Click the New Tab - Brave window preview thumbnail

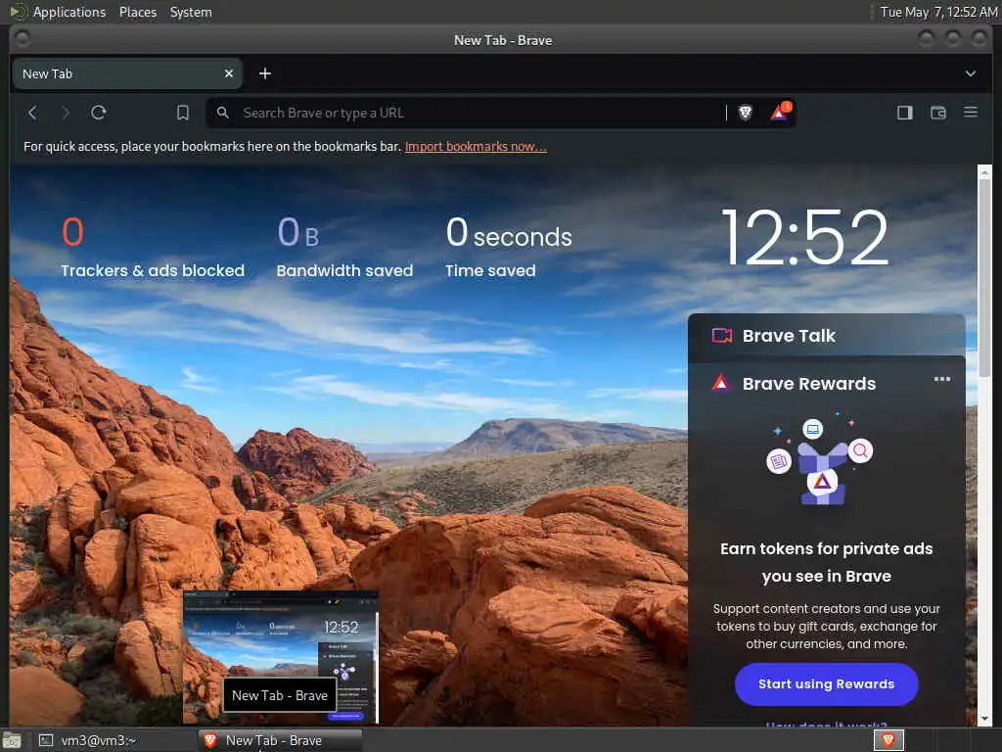tap(281, 658)
